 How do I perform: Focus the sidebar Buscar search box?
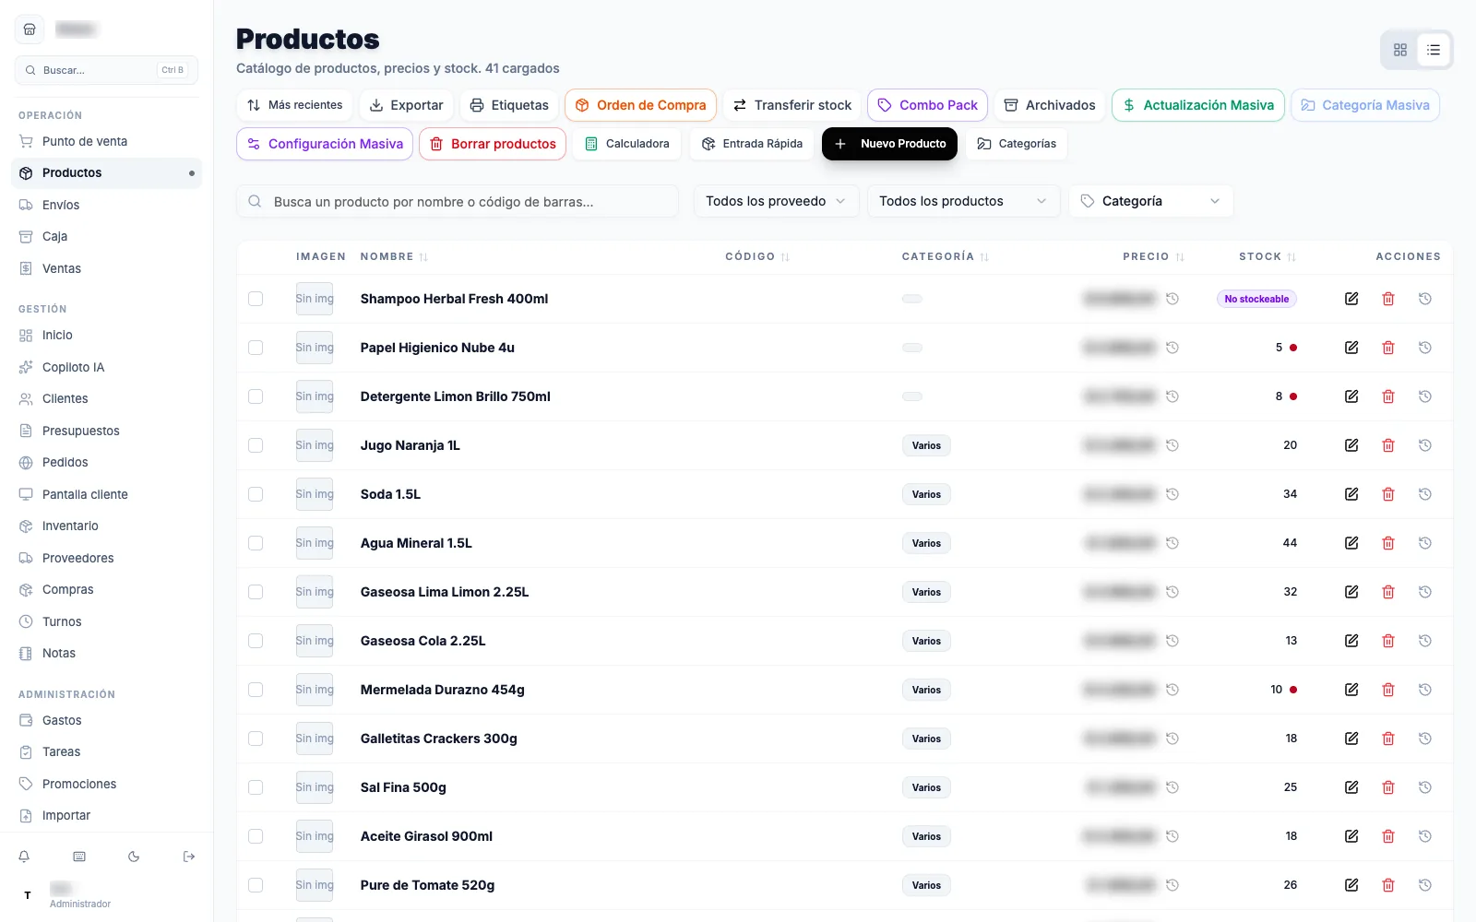click(106, 70)
